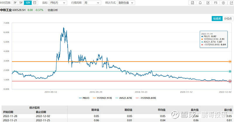Click the 截止日期 column header
Screen dimensions: 234x122
coord(41,112)
